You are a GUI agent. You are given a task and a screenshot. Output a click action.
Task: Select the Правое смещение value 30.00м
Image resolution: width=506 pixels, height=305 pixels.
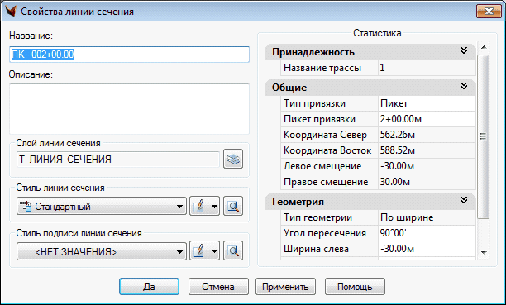pos(427,182)
